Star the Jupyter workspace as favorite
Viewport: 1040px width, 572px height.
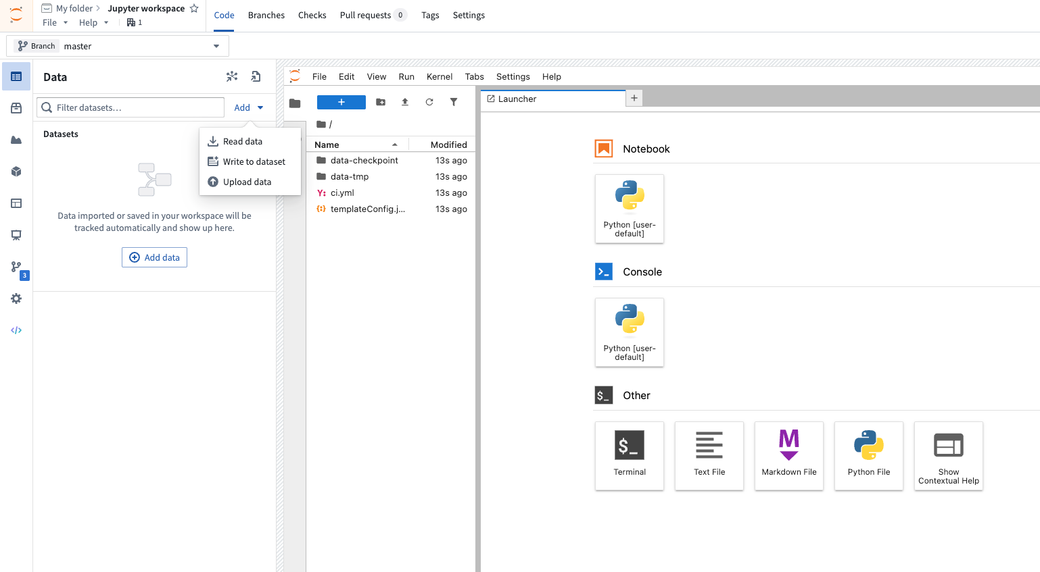coord(194,8)
